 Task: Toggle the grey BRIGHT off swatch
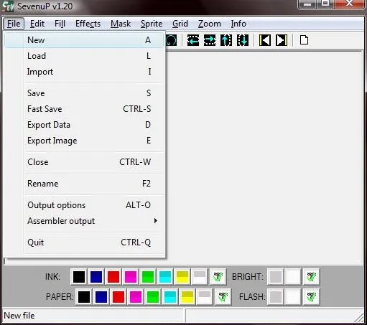point(276,277)
